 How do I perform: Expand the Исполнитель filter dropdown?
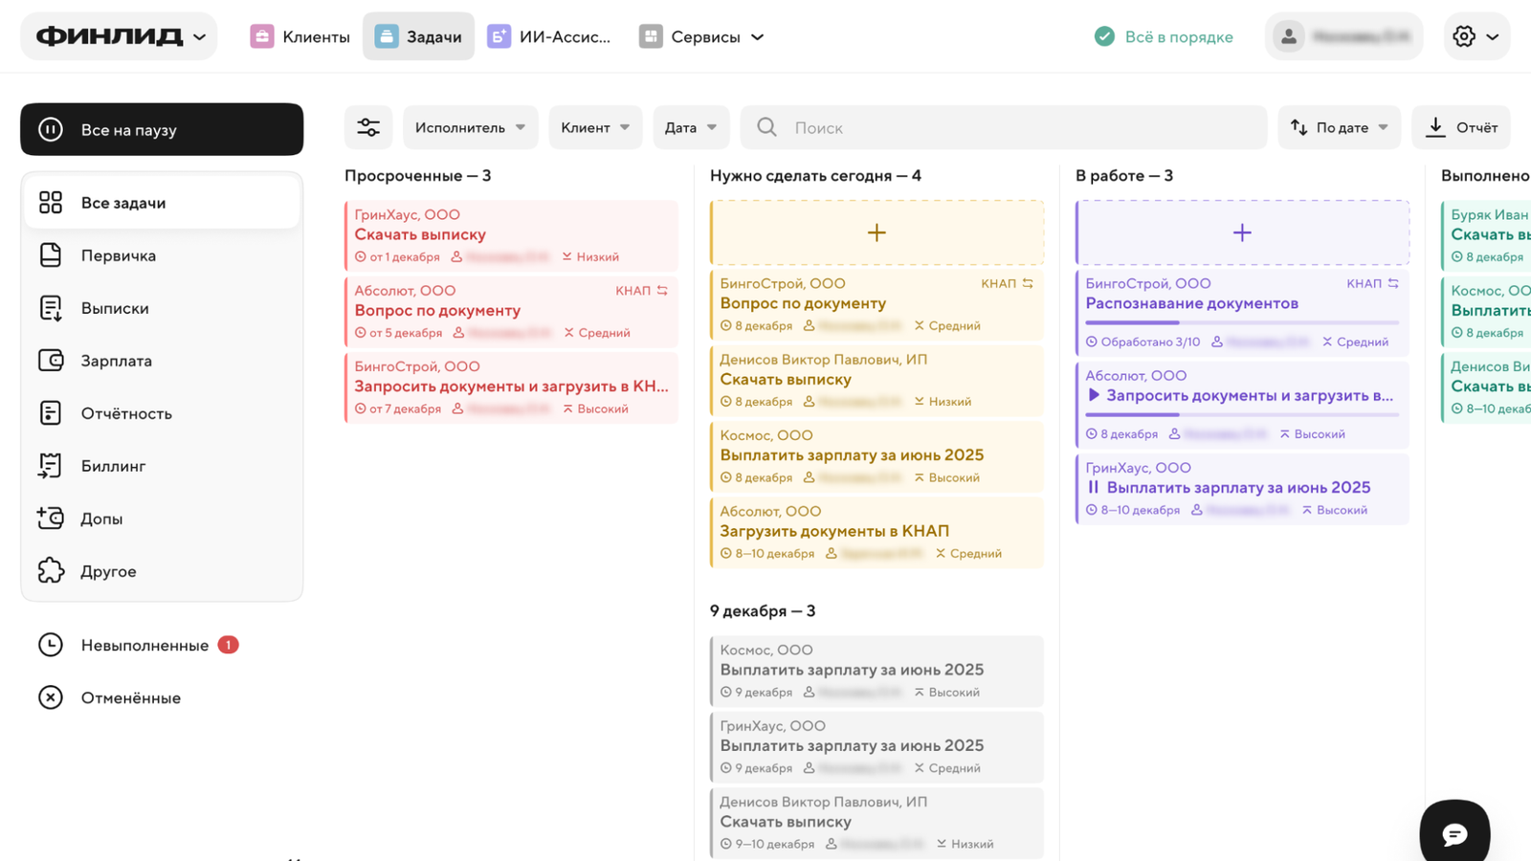pos(469,127)
